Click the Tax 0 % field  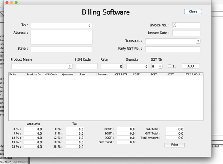tap(75, 129)
